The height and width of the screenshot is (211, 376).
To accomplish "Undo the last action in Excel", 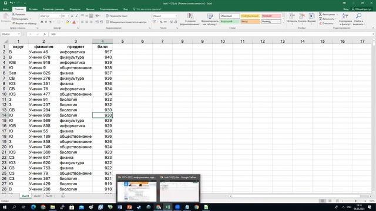I will (11, 3).
